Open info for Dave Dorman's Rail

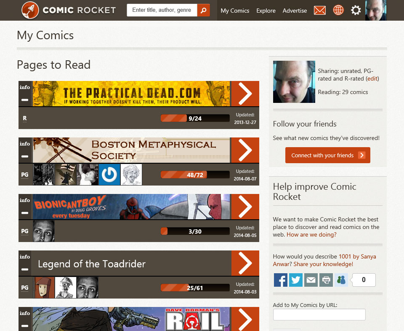coord(25,313)
